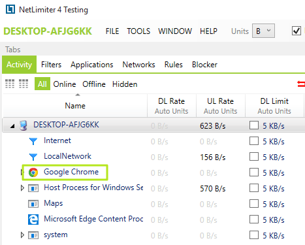Open the HELP menu
305x245 pixels.
coord(208,31)
